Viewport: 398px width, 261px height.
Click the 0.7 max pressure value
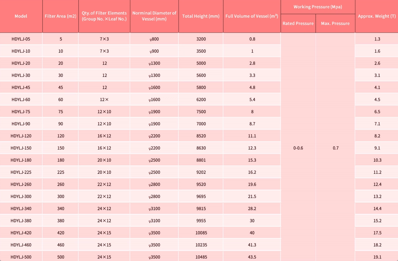tap(335, 148)
